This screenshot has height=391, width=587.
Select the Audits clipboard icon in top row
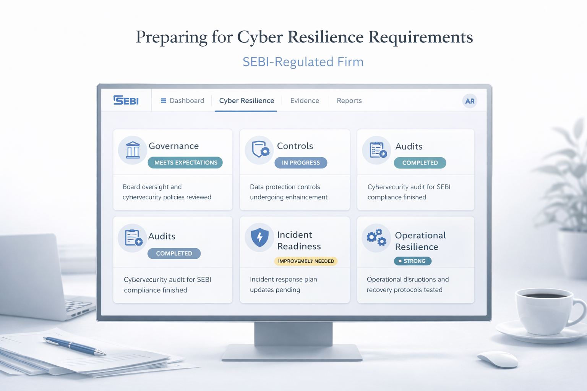pyautogui.click(x=377, y=150)
